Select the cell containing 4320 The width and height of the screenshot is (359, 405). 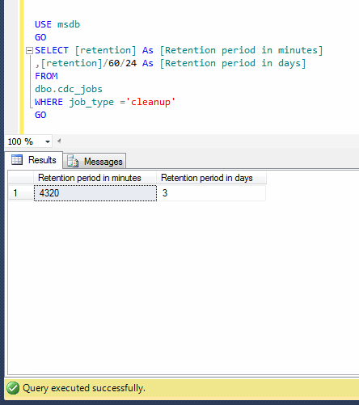[95, 193]
